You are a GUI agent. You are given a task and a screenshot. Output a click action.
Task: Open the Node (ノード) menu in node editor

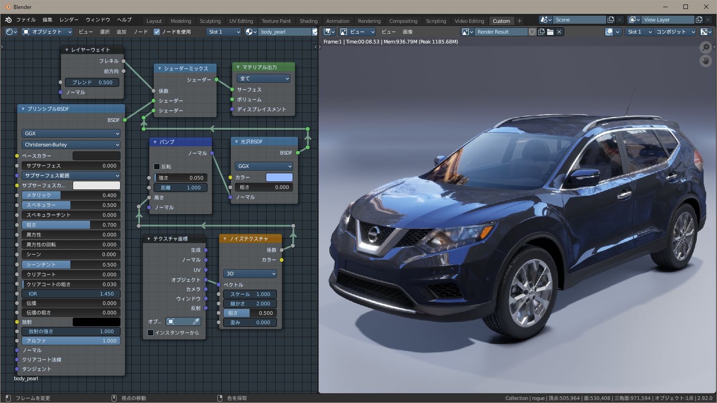[141, 32]
